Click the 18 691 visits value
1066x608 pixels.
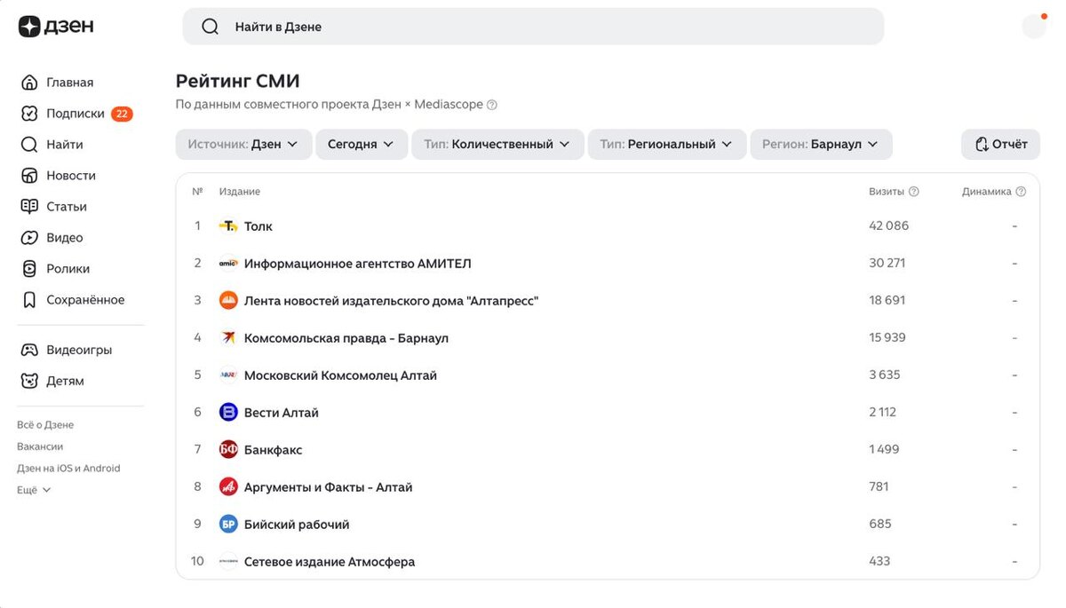coord(887,300)
